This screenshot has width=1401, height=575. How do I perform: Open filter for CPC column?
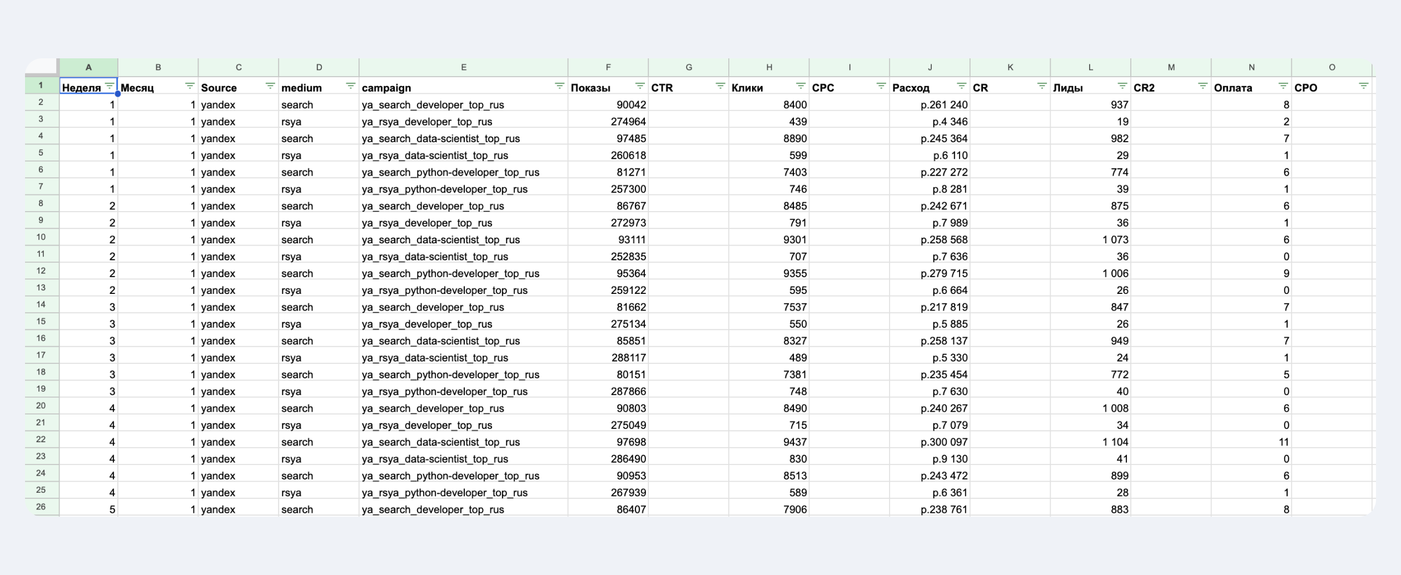[881, 86]
